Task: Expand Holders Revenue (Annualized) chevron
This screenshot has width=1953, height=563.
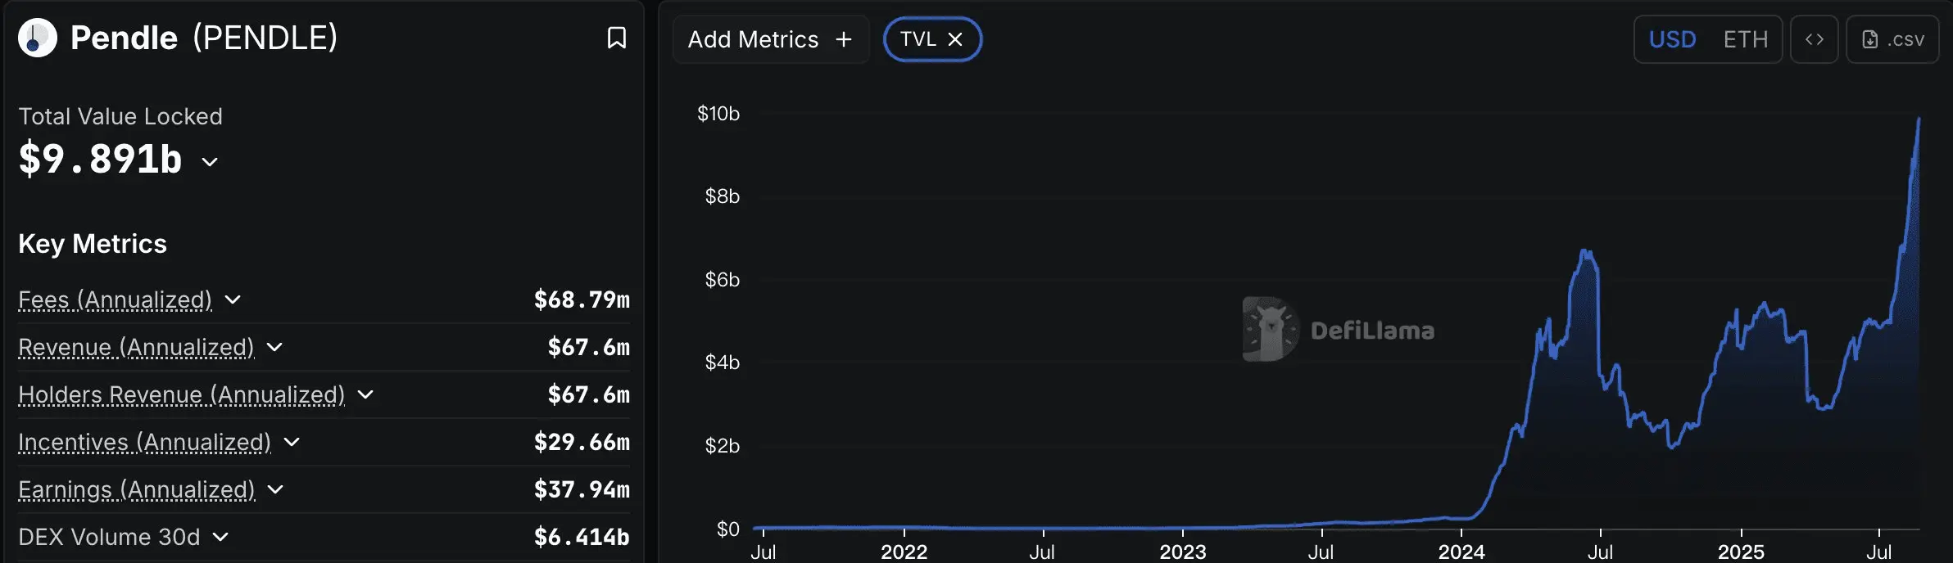Action: point(365,394)
